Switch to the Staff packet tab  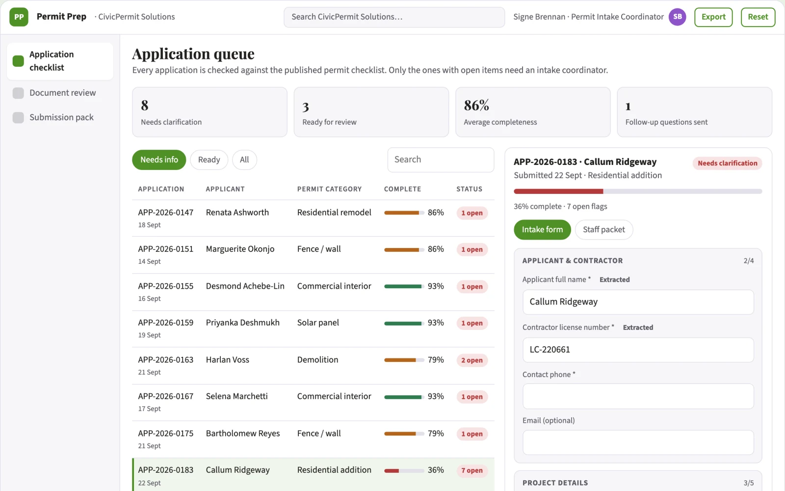coord(603,230)
